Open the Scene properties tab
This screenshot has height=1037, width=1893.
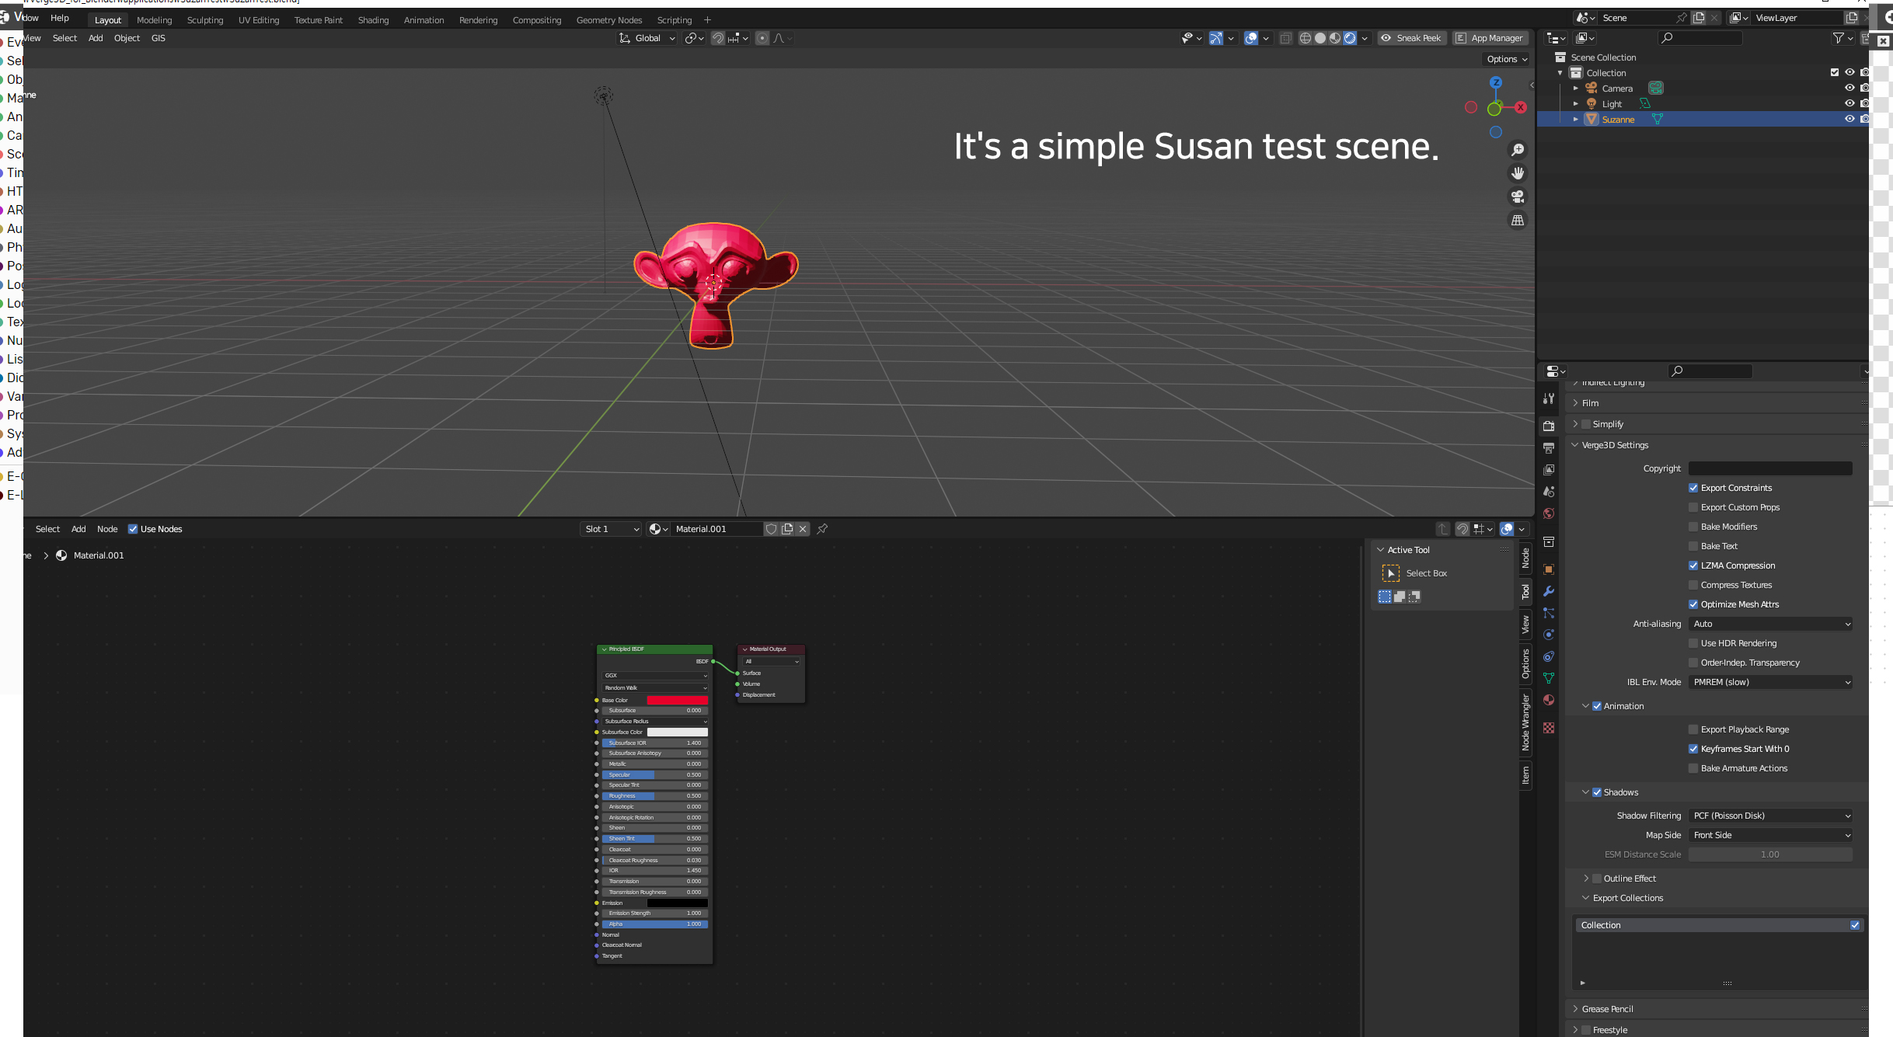(1549, 492)
